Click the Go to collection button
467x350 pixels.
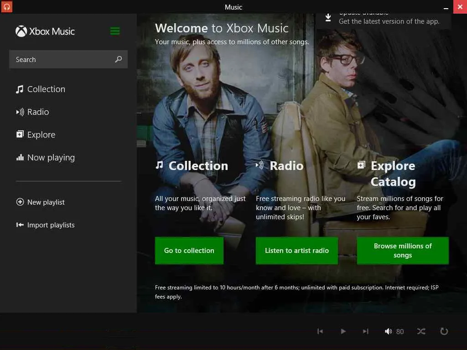point(189,251)
